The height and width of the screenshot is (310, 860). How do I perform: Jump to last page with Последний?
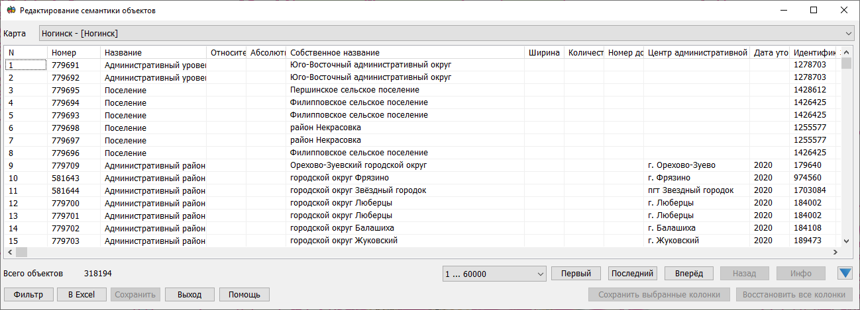coord(633,274)
